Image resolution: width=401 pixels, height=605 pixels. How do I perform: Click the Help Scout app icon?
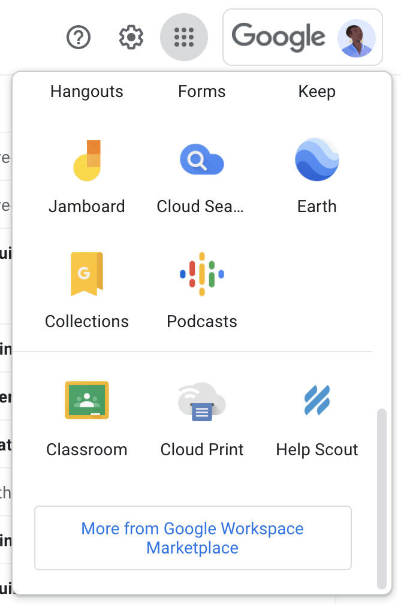pyautogui.click(x=317, y=400)
